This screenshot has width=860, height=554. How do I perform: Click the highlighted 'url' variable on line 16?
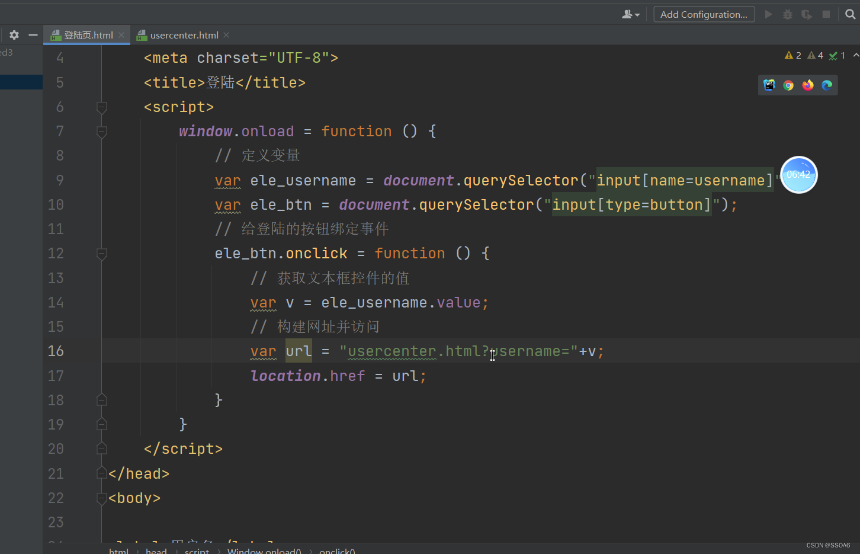coord(299,351)
